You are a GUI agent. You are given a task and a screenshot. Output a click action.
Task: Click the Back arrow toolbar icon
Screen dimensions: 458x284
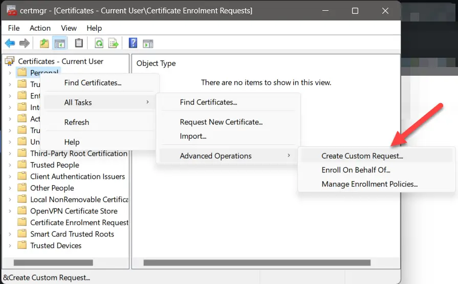click(10, 43)
